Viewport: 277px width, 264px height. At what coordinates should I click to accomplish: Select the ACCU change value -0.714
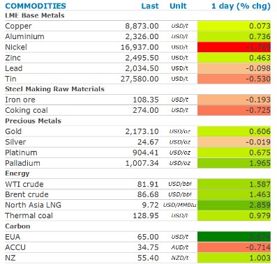pos(258,247)
